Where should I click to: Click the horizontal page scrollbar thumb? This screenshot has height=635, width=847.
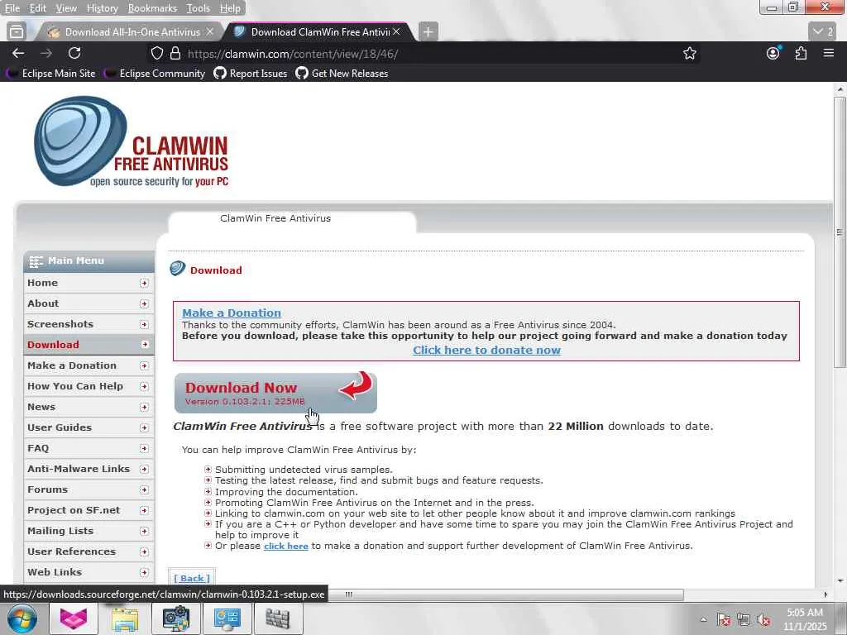(505, 594)
